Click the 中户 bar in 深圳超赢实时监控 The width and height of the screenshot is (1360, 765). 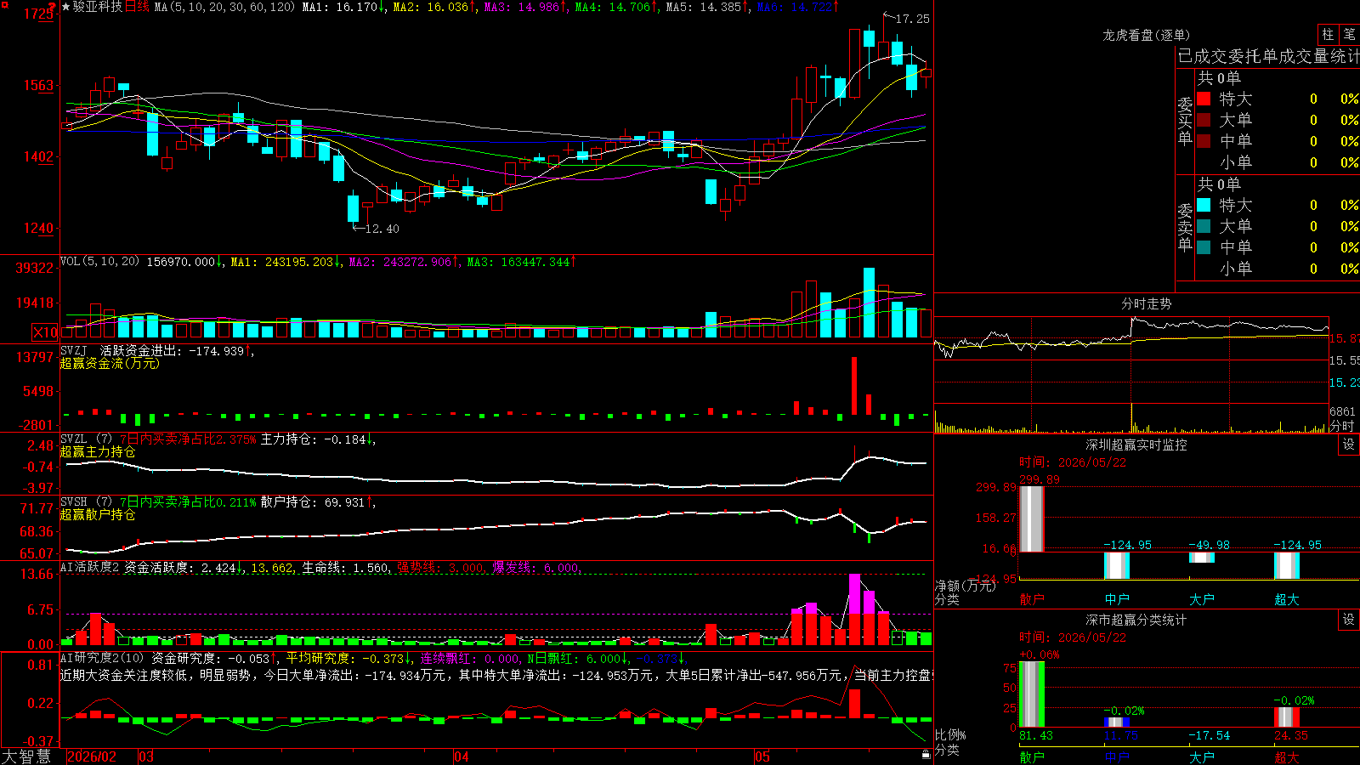1117,566
